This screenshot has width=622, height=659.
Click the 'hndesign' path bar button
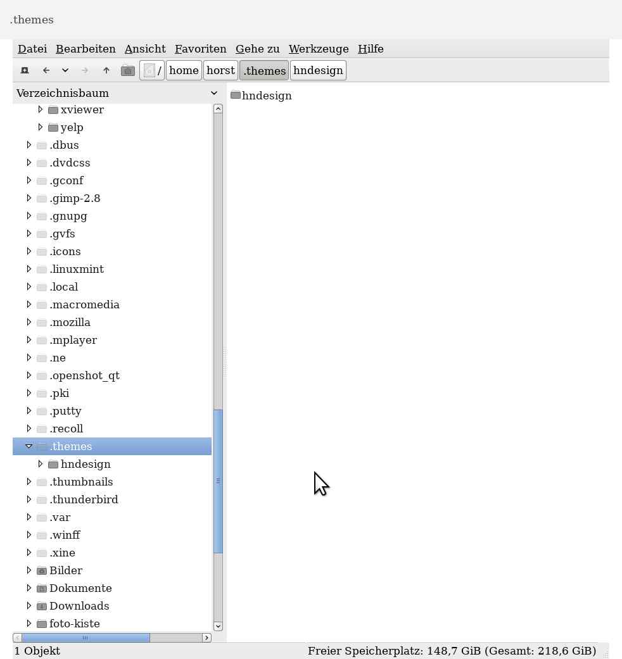coord(317,70)
